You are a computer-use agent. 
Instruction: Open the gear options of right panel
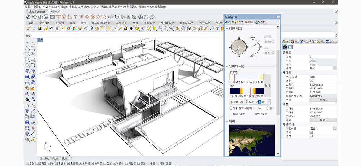click(x=336, y=42)
